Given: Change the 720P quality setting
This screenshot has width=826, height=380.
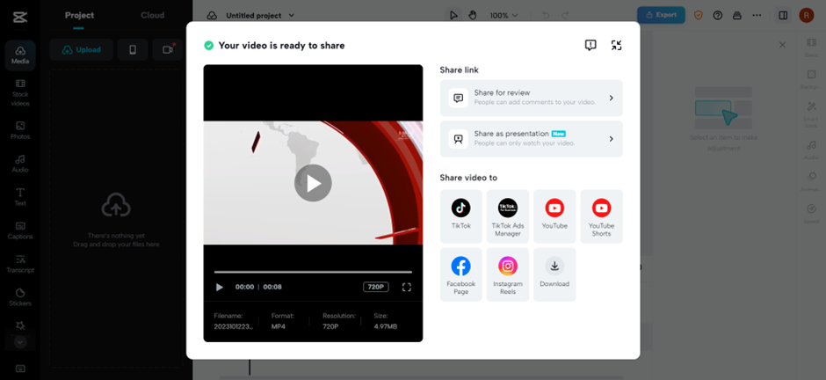Looking at the screenshot, I should tap(375, 288).
